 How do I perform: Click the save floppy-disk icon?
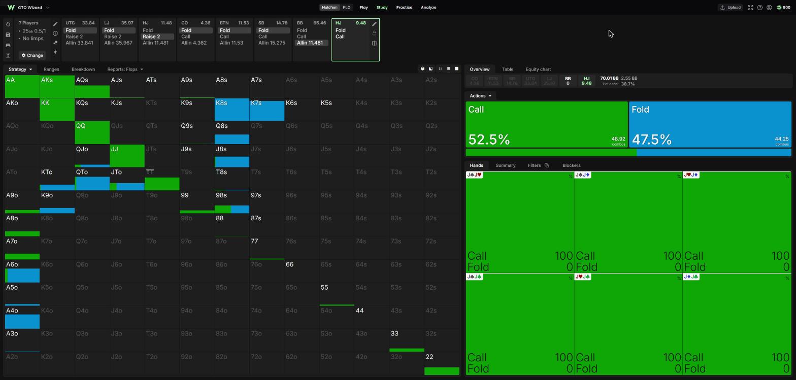point(8,35)
